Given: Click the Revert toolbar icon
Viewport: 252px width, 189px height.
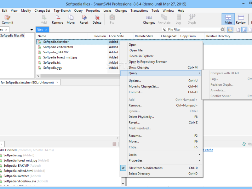Looking at the screenshot, I should 84,17.
